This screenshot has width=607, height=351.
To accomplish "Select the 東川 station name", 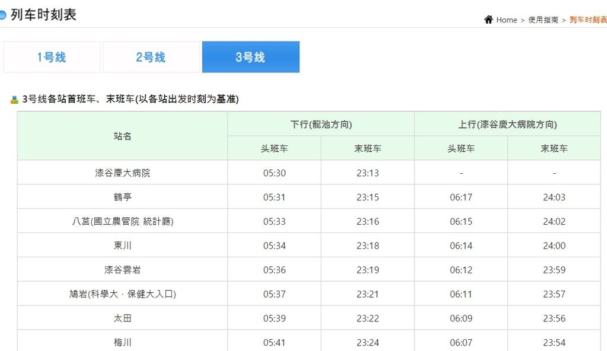I will 122,245.
